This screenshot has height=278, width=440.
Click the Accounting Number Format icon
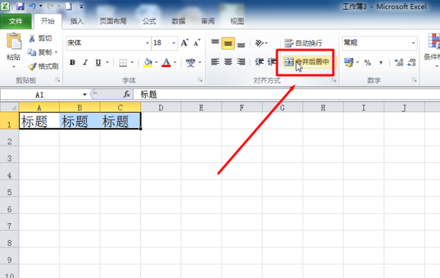pos(349,62)
